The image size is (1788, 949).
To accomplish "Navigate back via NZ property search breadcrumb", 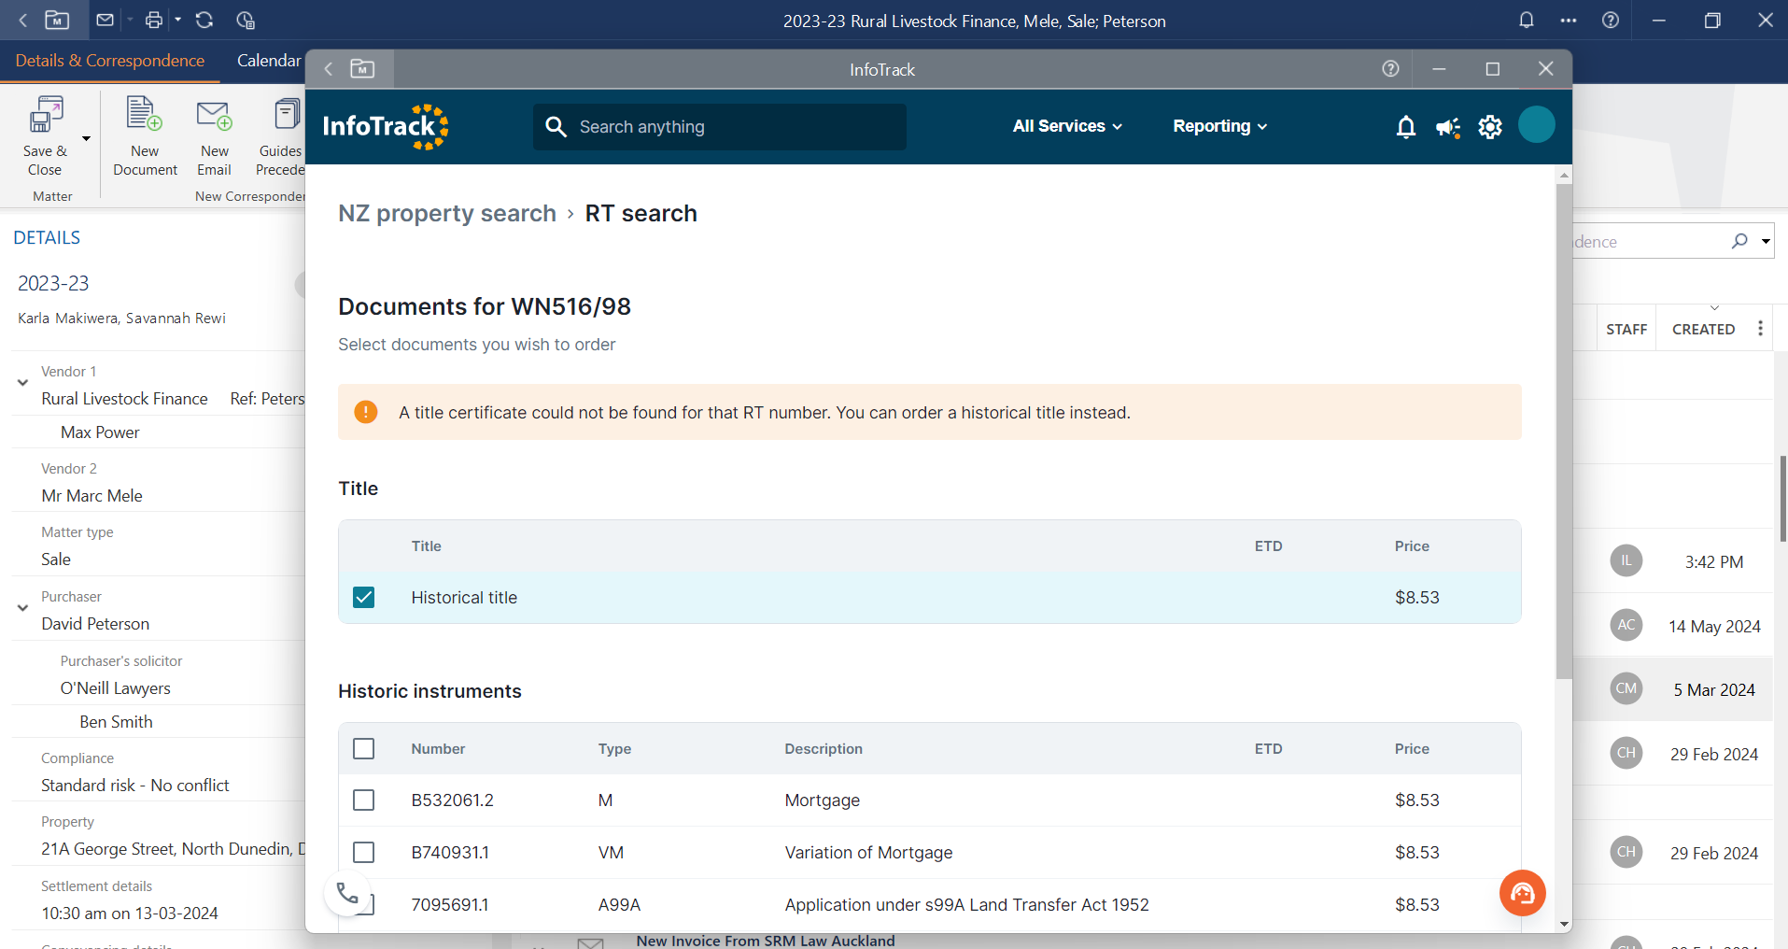I will [x=446, y=213].
